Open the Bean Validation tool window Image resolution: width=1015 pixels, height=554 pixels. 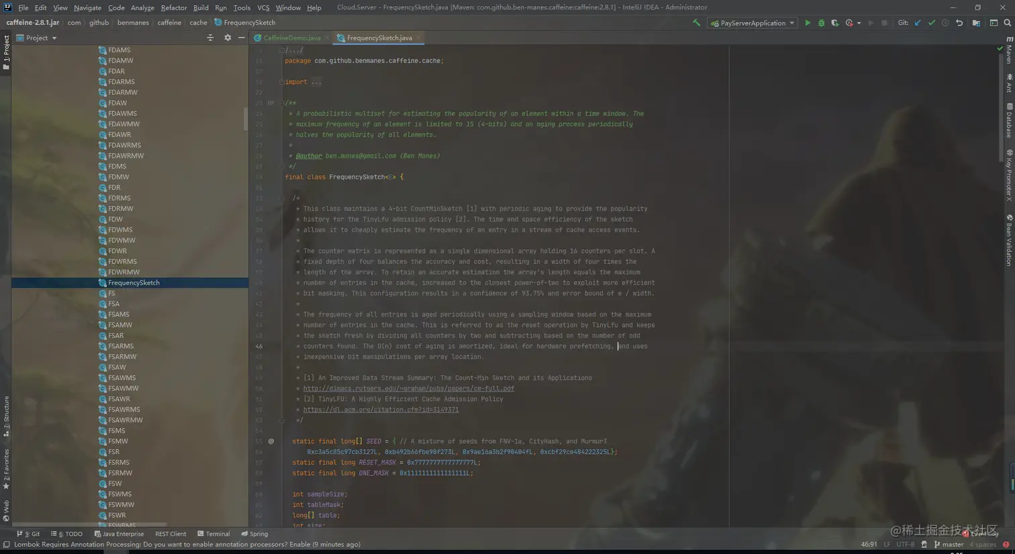pos(1009,240)
